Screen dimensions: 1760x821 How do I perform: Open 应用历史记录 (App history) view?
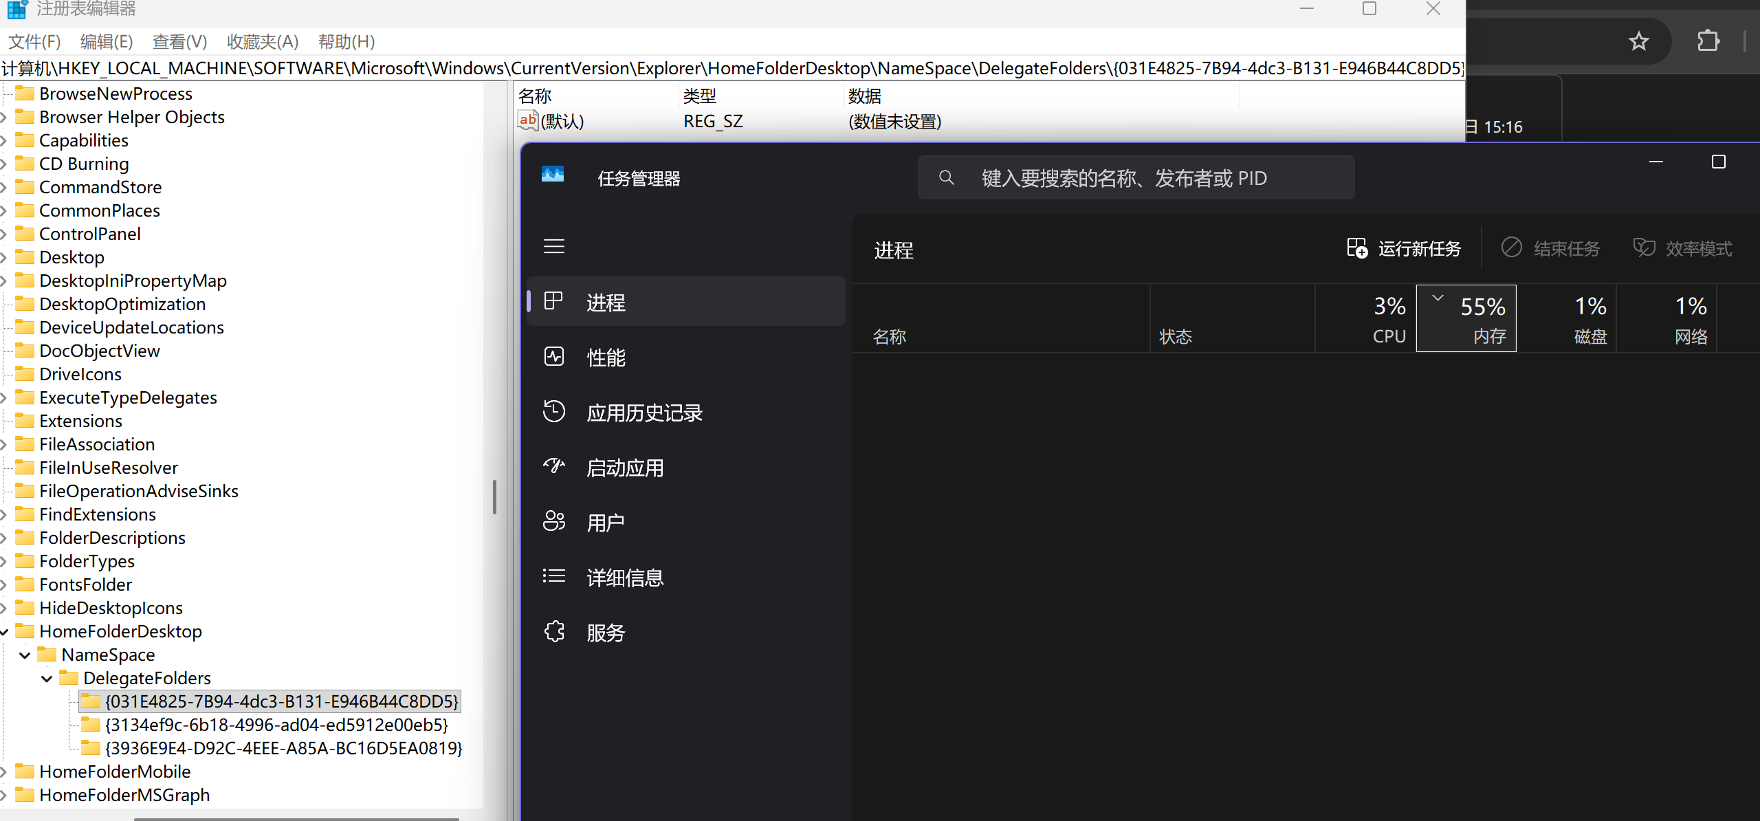(x=644, y=411)
